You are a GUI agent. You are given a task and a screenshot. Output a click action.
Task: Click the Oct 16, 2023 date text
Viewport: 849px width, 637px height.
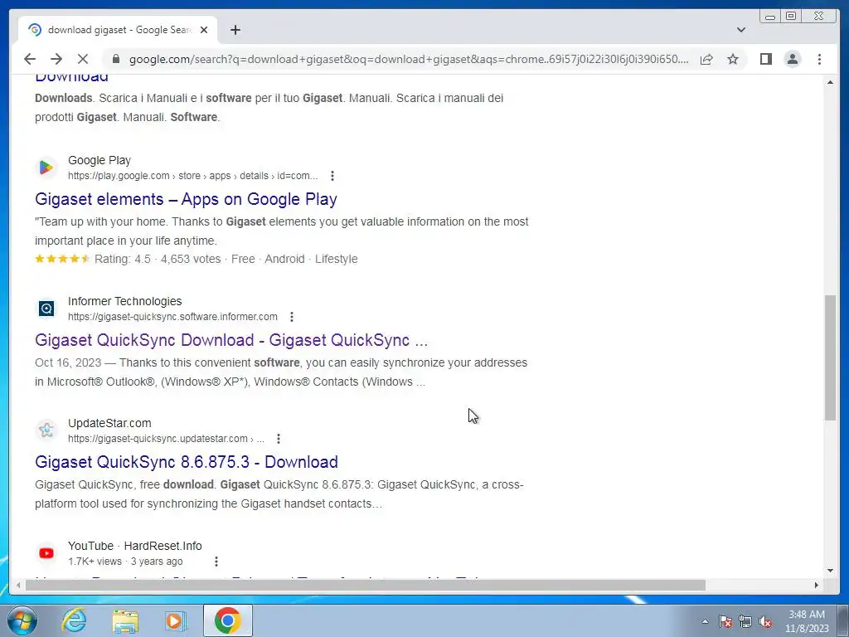[68, 362]
